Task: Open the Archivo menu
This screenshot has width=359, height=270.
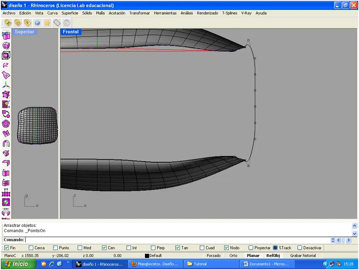Action: tap(9, 13)
